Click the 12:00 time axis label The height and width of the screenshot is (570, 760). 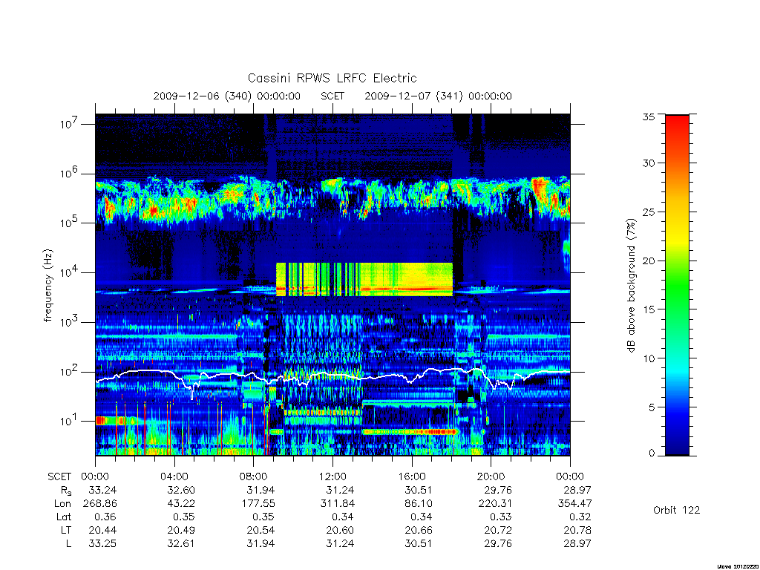click(332, 476)
